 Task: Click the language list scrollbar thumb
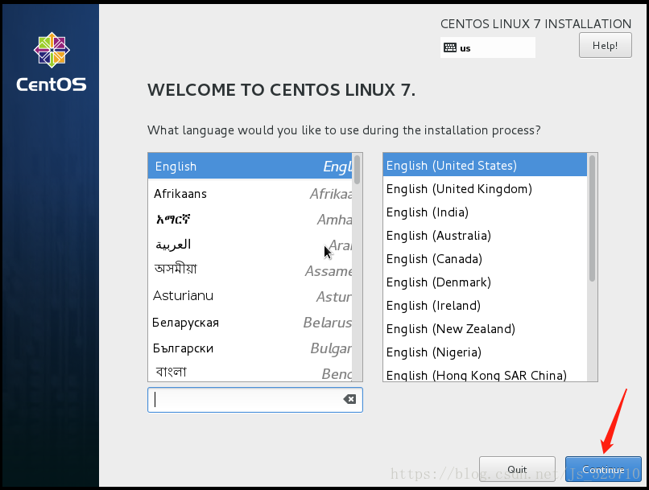pyautogui.click(x=358, y=169)
